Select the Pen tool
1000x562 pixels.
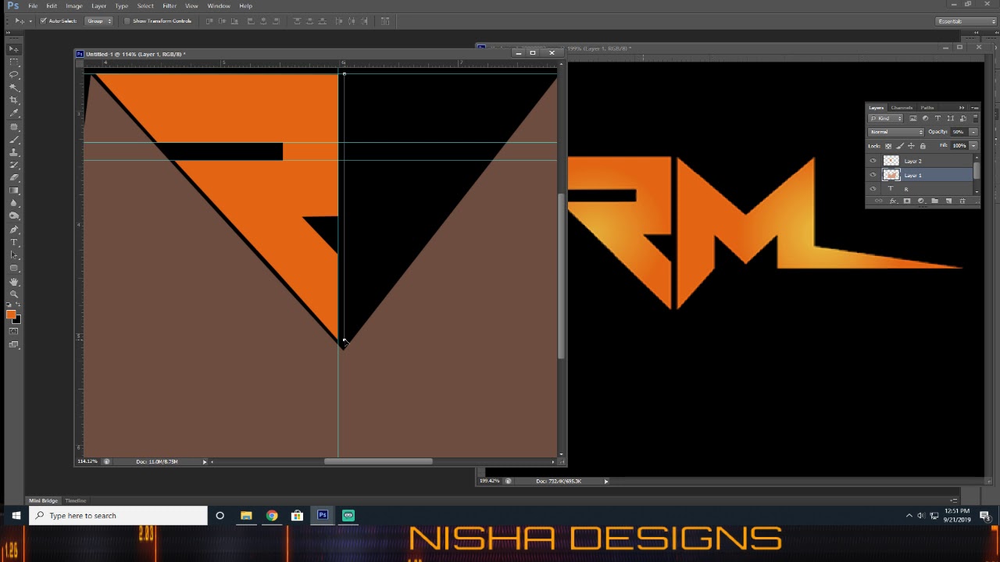click(14, 229)
